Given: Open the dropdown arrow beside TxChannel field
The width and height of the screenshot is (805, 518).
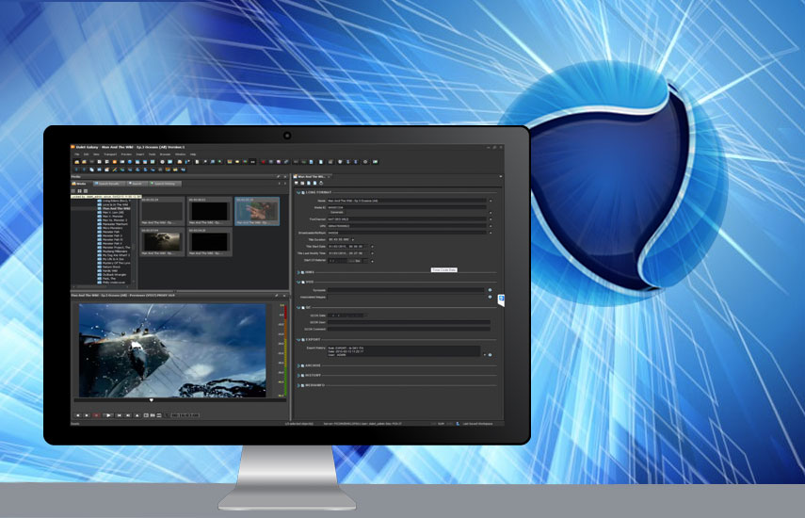Looking at the screenshot, I should 491,219.
